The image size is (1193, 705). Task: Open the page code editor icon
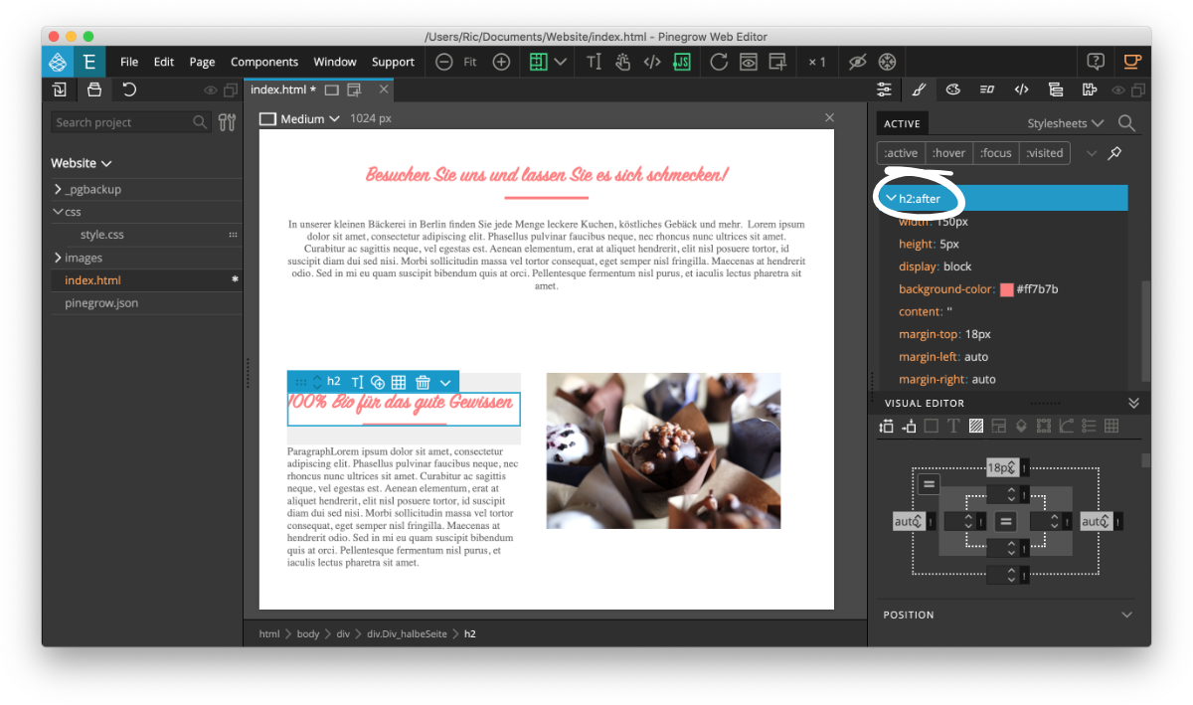(652, 62)
